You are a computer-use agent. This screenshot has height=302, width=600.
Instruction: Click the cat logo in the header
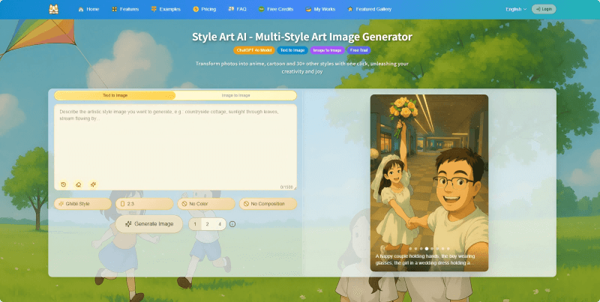(x=54, y=9)
